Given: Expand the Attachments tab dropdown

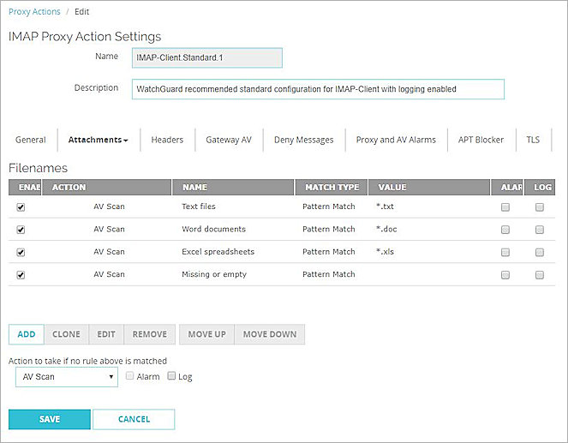Looking at the screenshot, I should pyautogui.click(x=99, y=140).
